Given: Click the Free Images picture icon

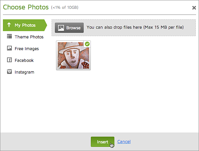Looking at the screenshot, I should [9, 48].
